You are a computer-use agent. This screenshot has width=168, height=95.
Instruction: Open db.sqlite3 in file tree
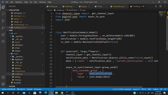[17, 83]
